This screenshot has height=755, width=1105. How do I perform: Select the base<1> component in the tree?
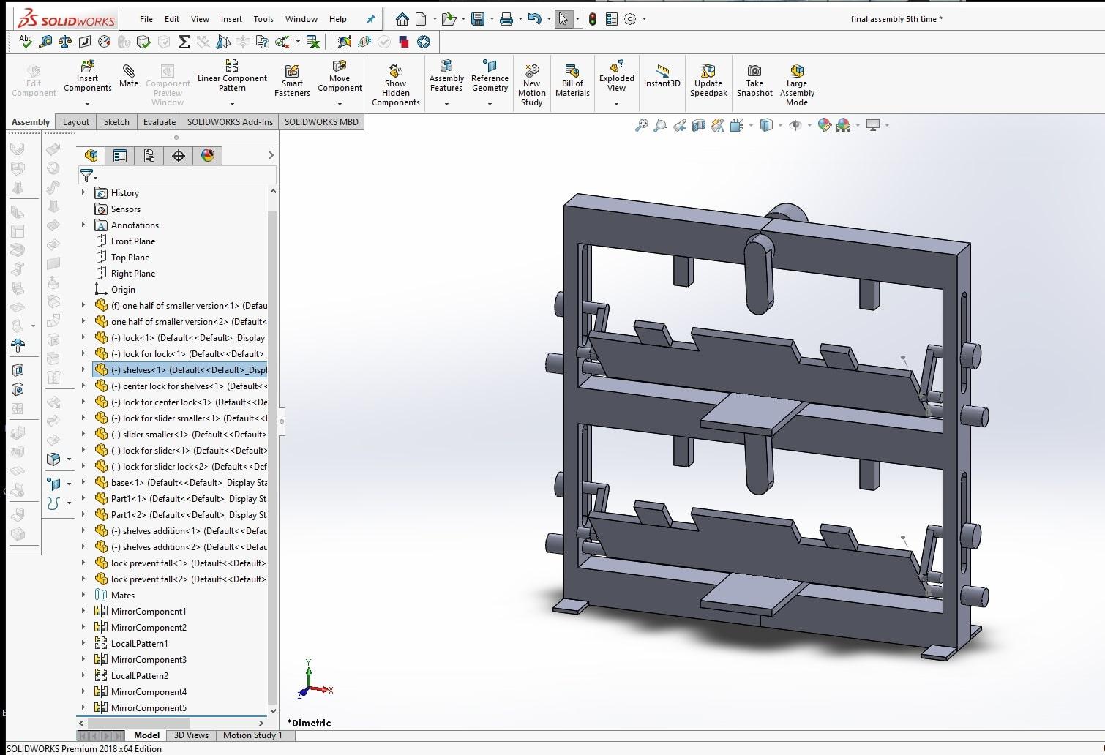click(146, 482)
